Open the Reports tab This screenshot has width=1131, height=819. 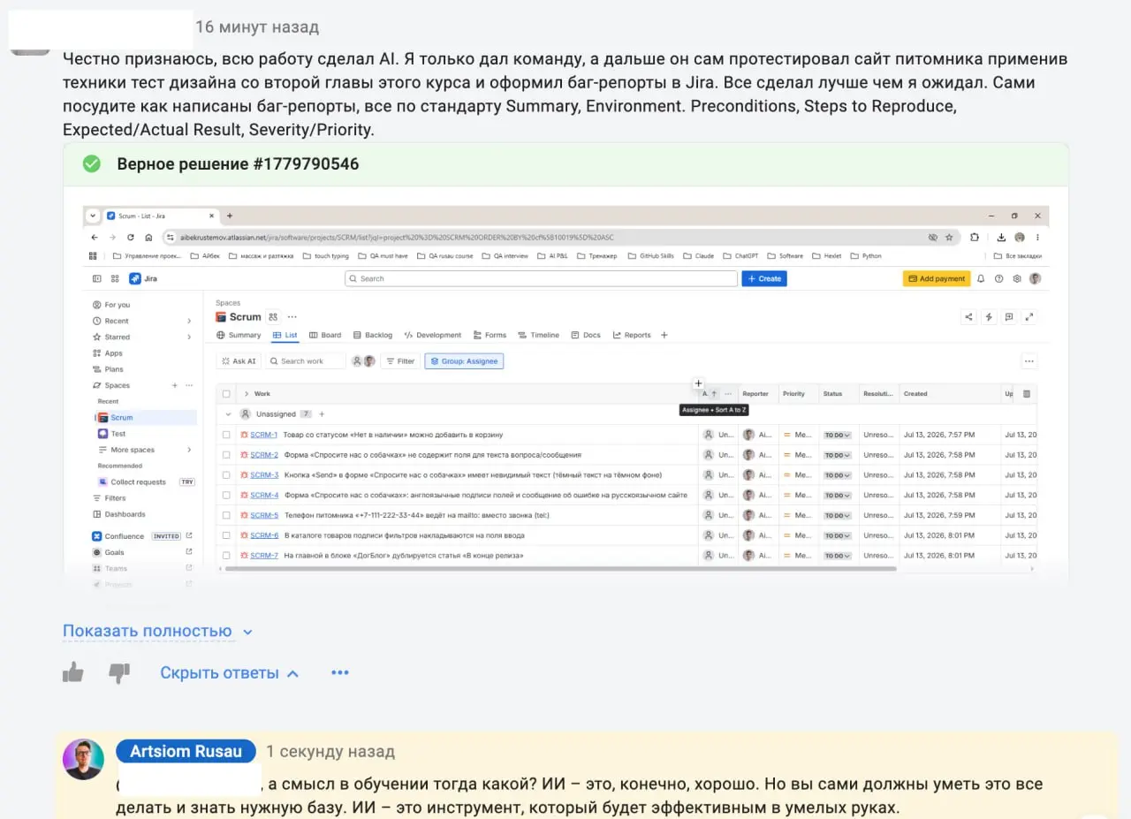click(x=632, y=335)
